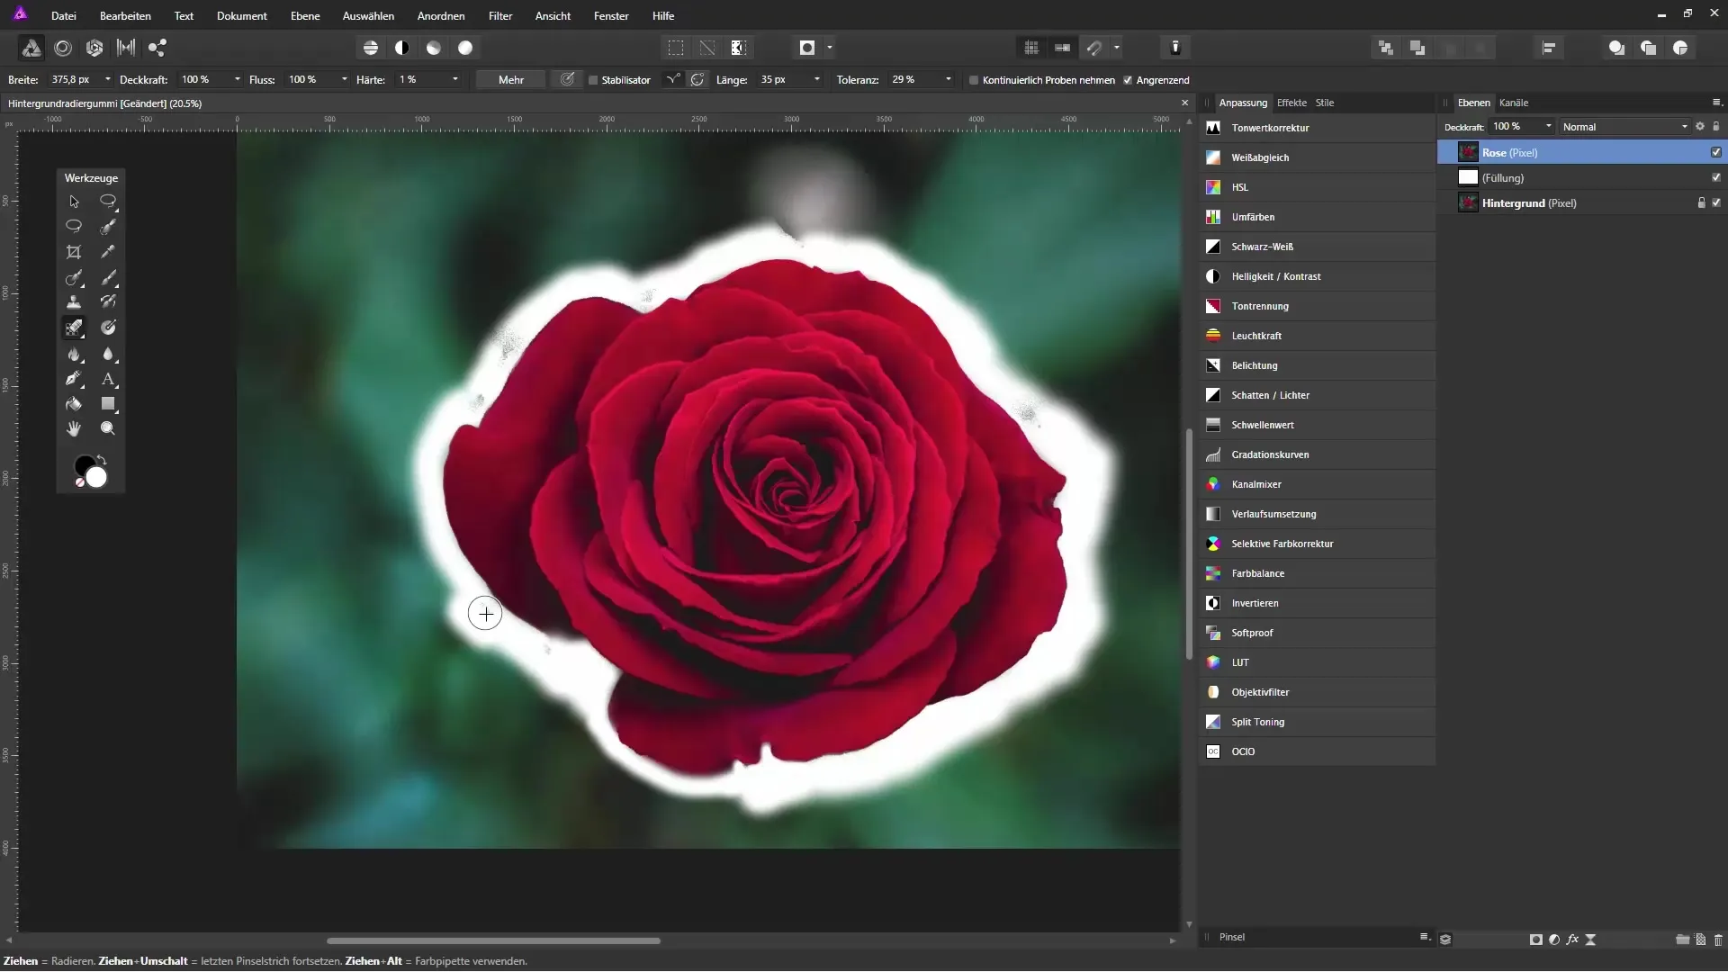Click the Mehr button
The image size is (1728, 972).
point(511,80)
